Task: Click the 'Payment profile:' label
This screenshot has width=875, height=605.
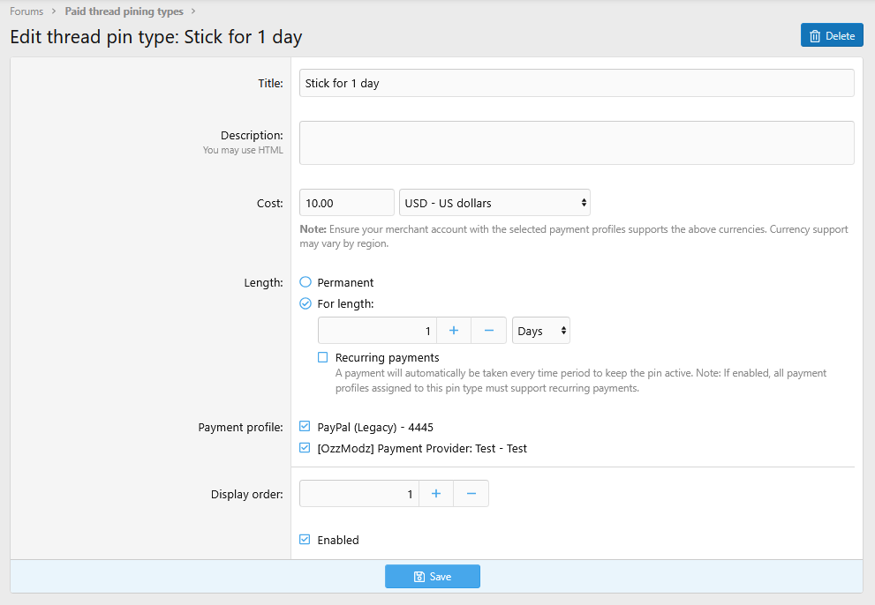Action: coord(240,427)
